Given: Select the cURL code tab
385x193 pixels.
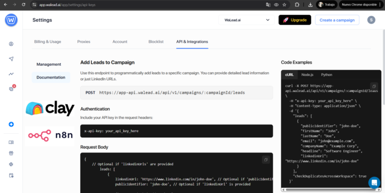Looking at the screenshot, I should click(289, 75).
